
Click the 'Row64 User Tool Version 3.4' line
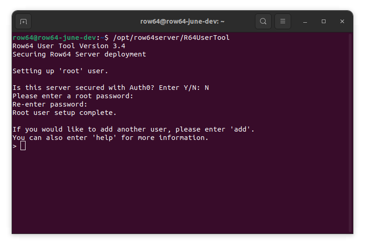tap(69, 46)
